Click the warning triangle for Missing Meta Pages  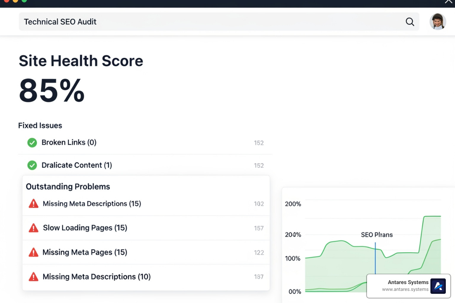pyautogui.click(x=33, y=252)
